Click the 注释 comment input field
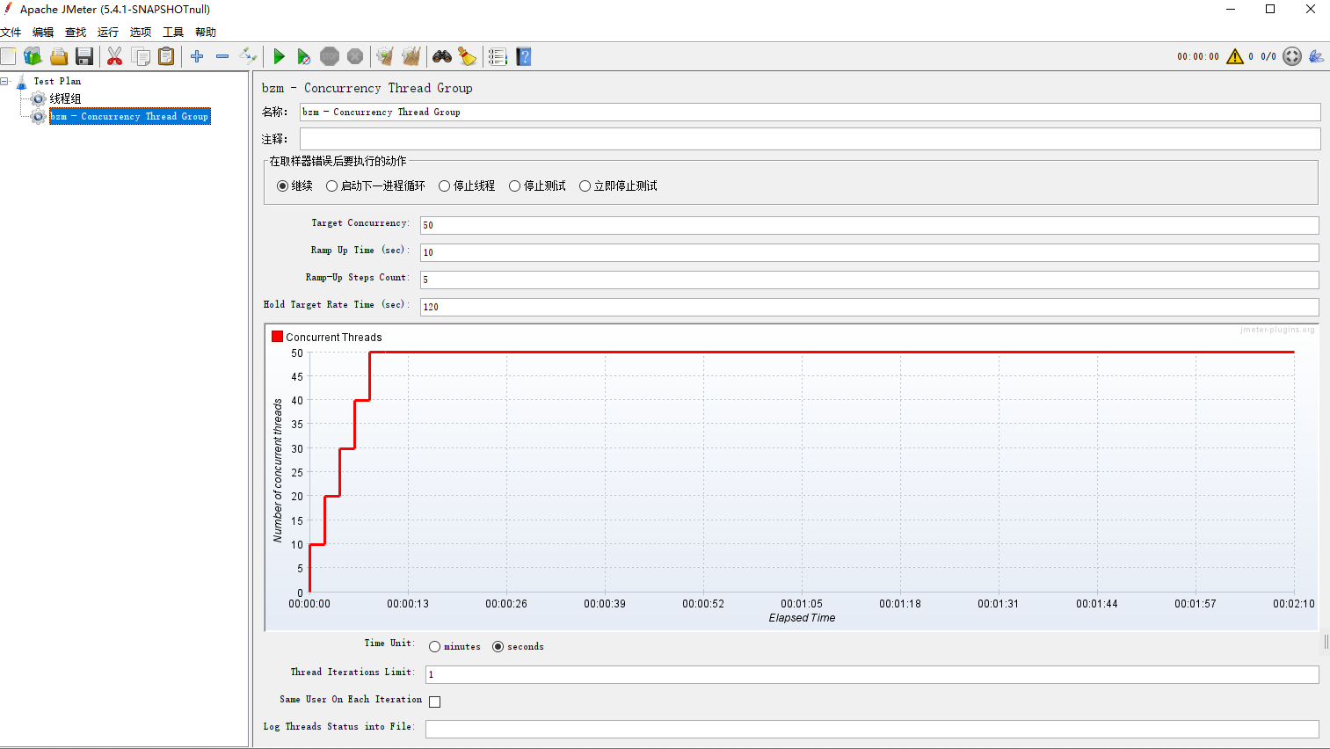 point(810,139)
